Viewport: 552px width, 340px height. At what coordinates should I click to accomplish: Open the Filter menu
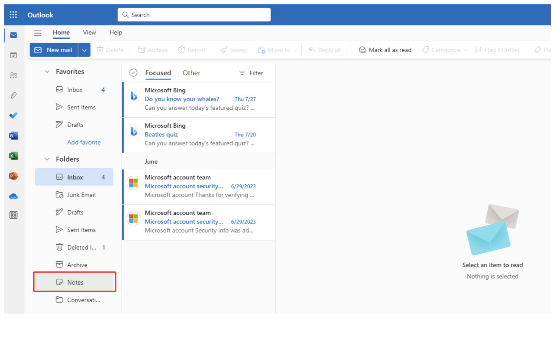251,73
